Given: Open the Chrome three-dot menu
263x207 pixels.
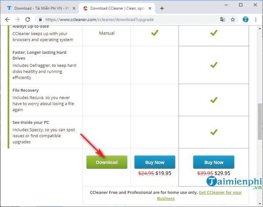Looking at the screenshot, I should (x=256, y=20).
